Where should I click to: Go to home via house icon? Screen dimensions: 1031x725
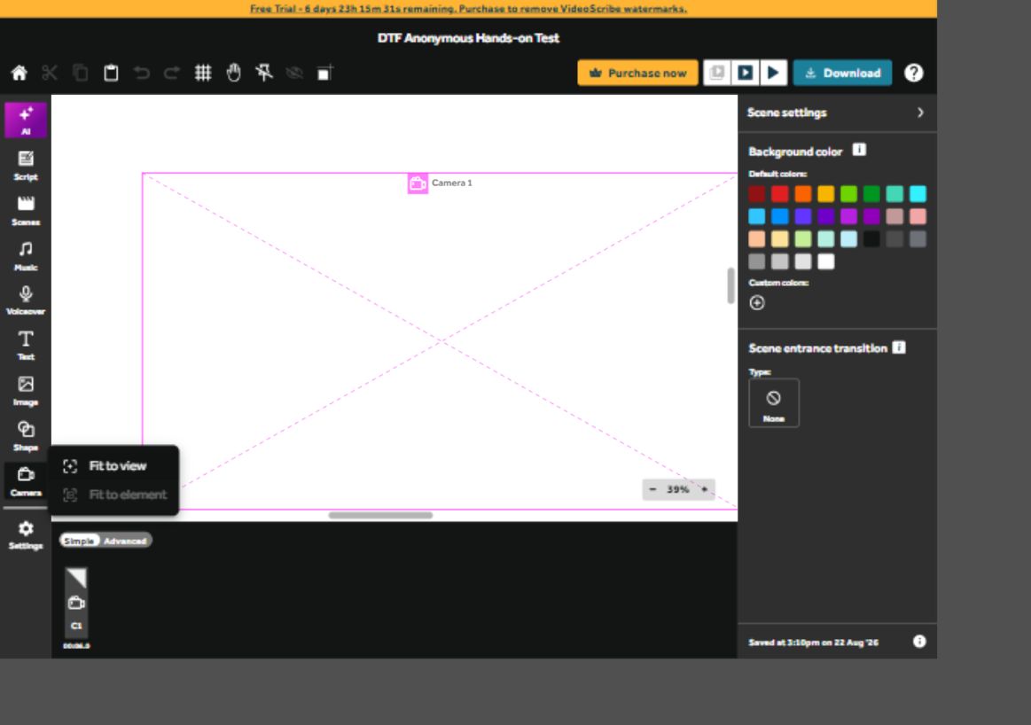click(20, 73)
